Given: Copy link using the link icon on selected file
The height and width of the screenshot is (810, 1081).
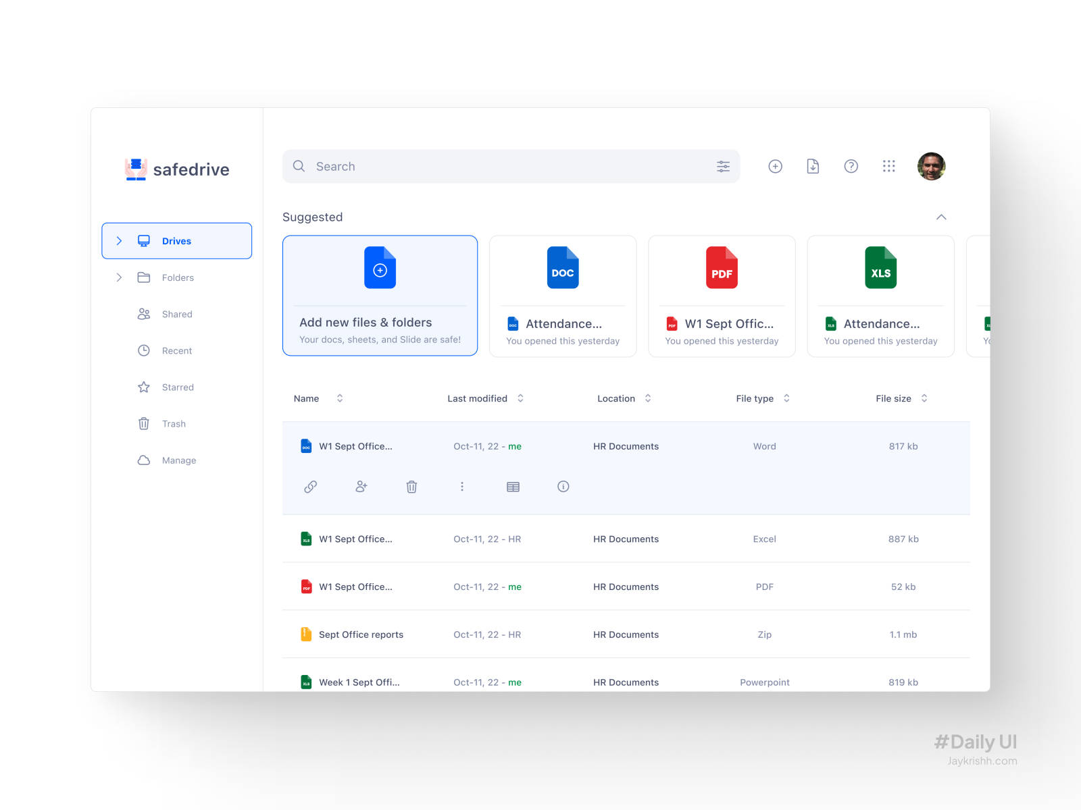Looking at the screenshot, I should point(311,486).
